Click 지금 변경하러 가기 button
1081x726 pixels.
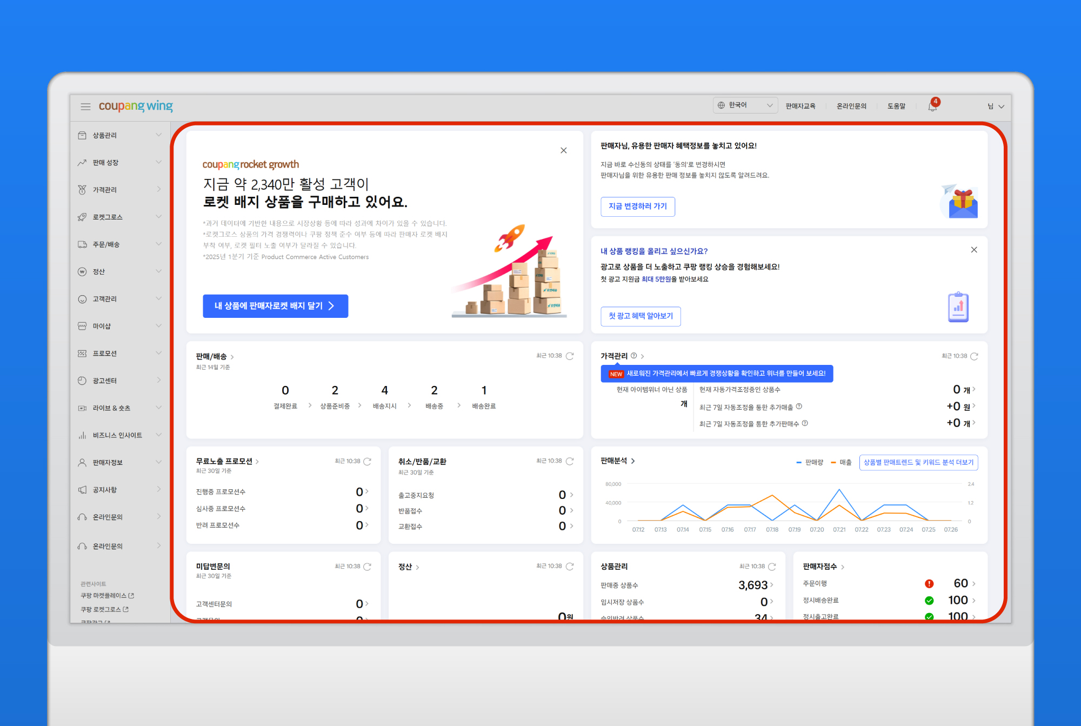pos(638,207)
